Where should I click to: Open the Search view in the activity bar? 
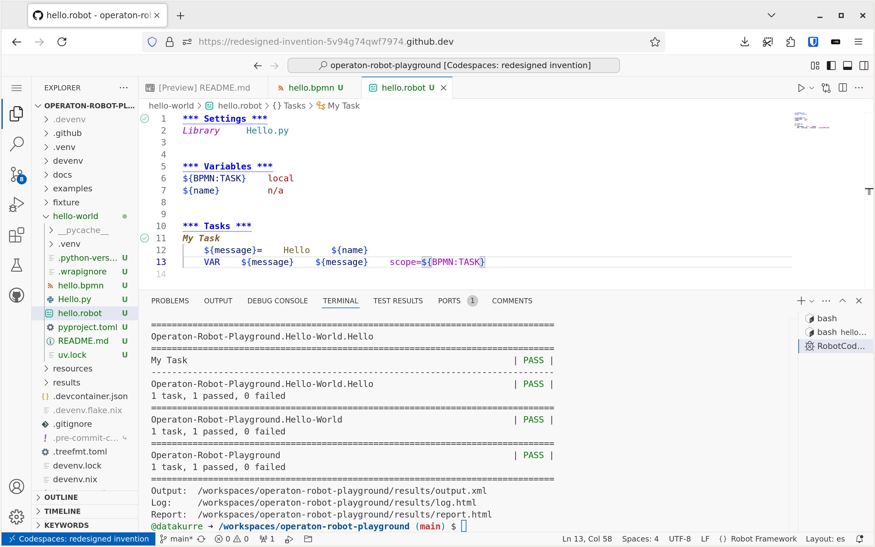coord(16,144)
